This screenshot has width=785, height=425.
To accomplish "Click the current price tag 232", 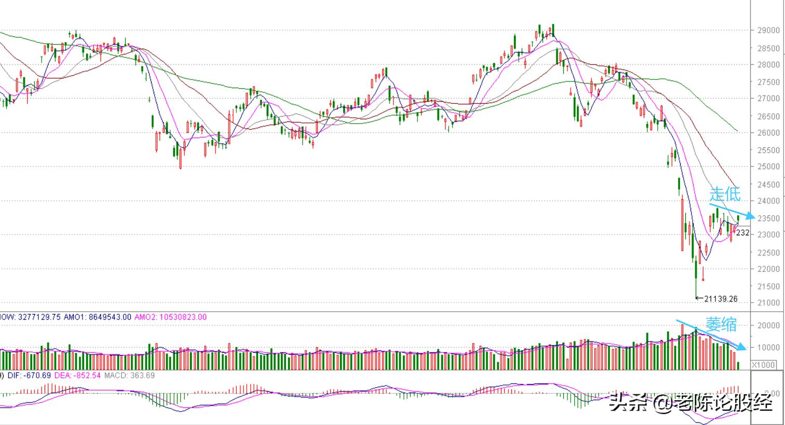I will (742, 233).
